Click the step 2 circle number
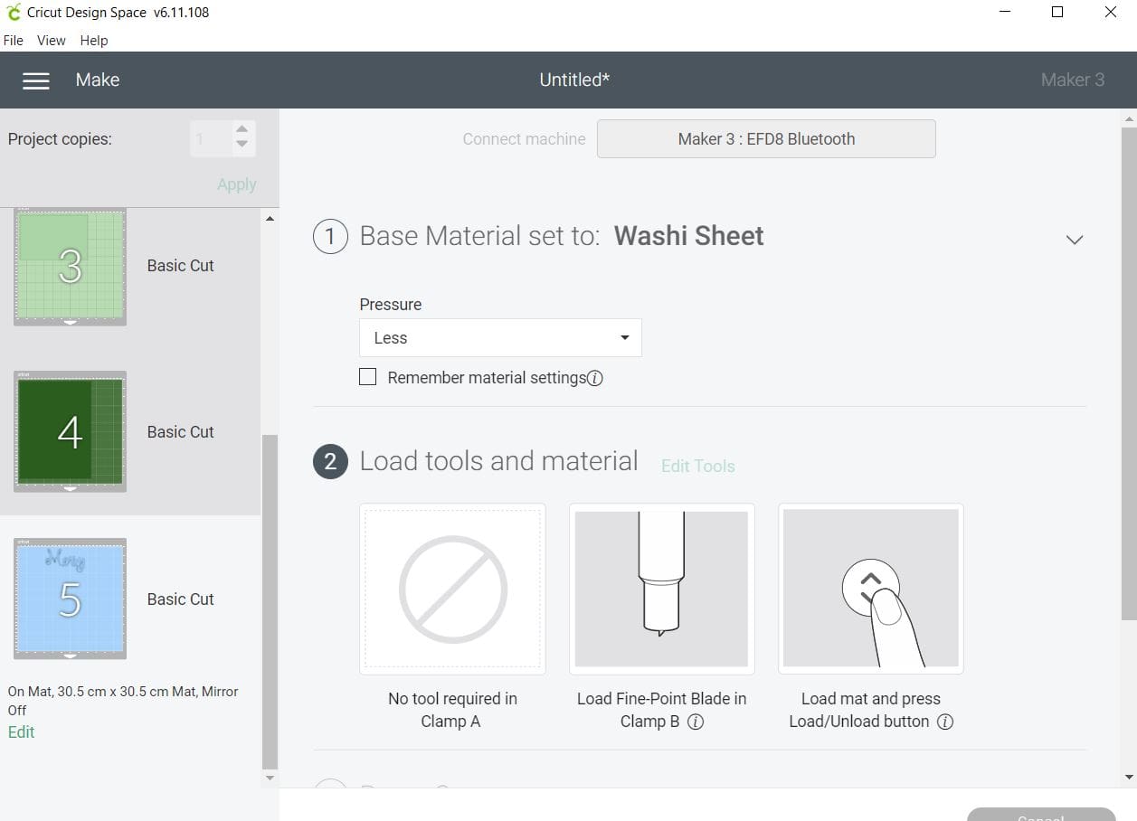The image size is (1137, 821). click(330, 462)
